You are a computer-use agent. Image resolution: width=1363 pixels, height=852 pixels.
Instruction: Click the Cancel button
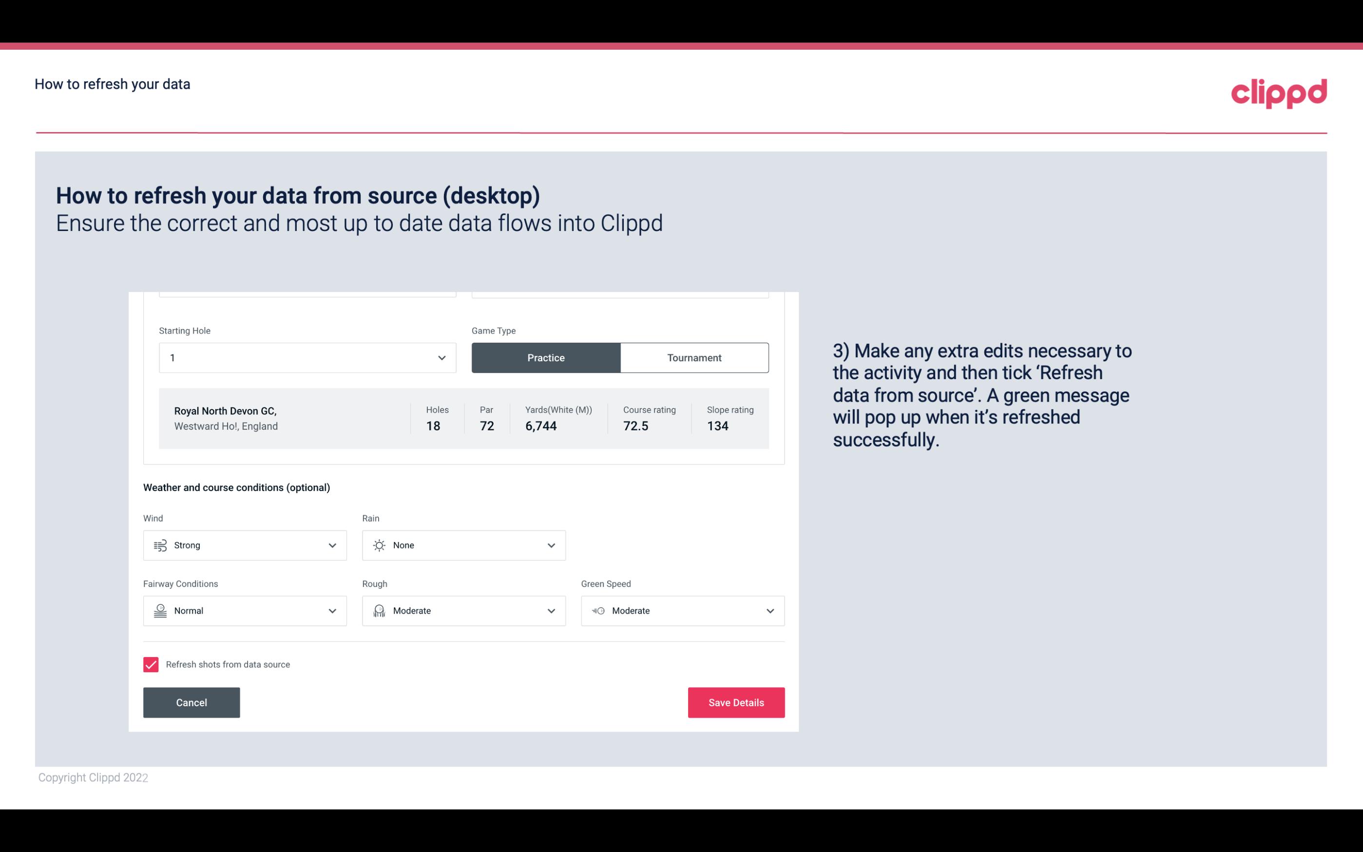(x=192, y=702)
